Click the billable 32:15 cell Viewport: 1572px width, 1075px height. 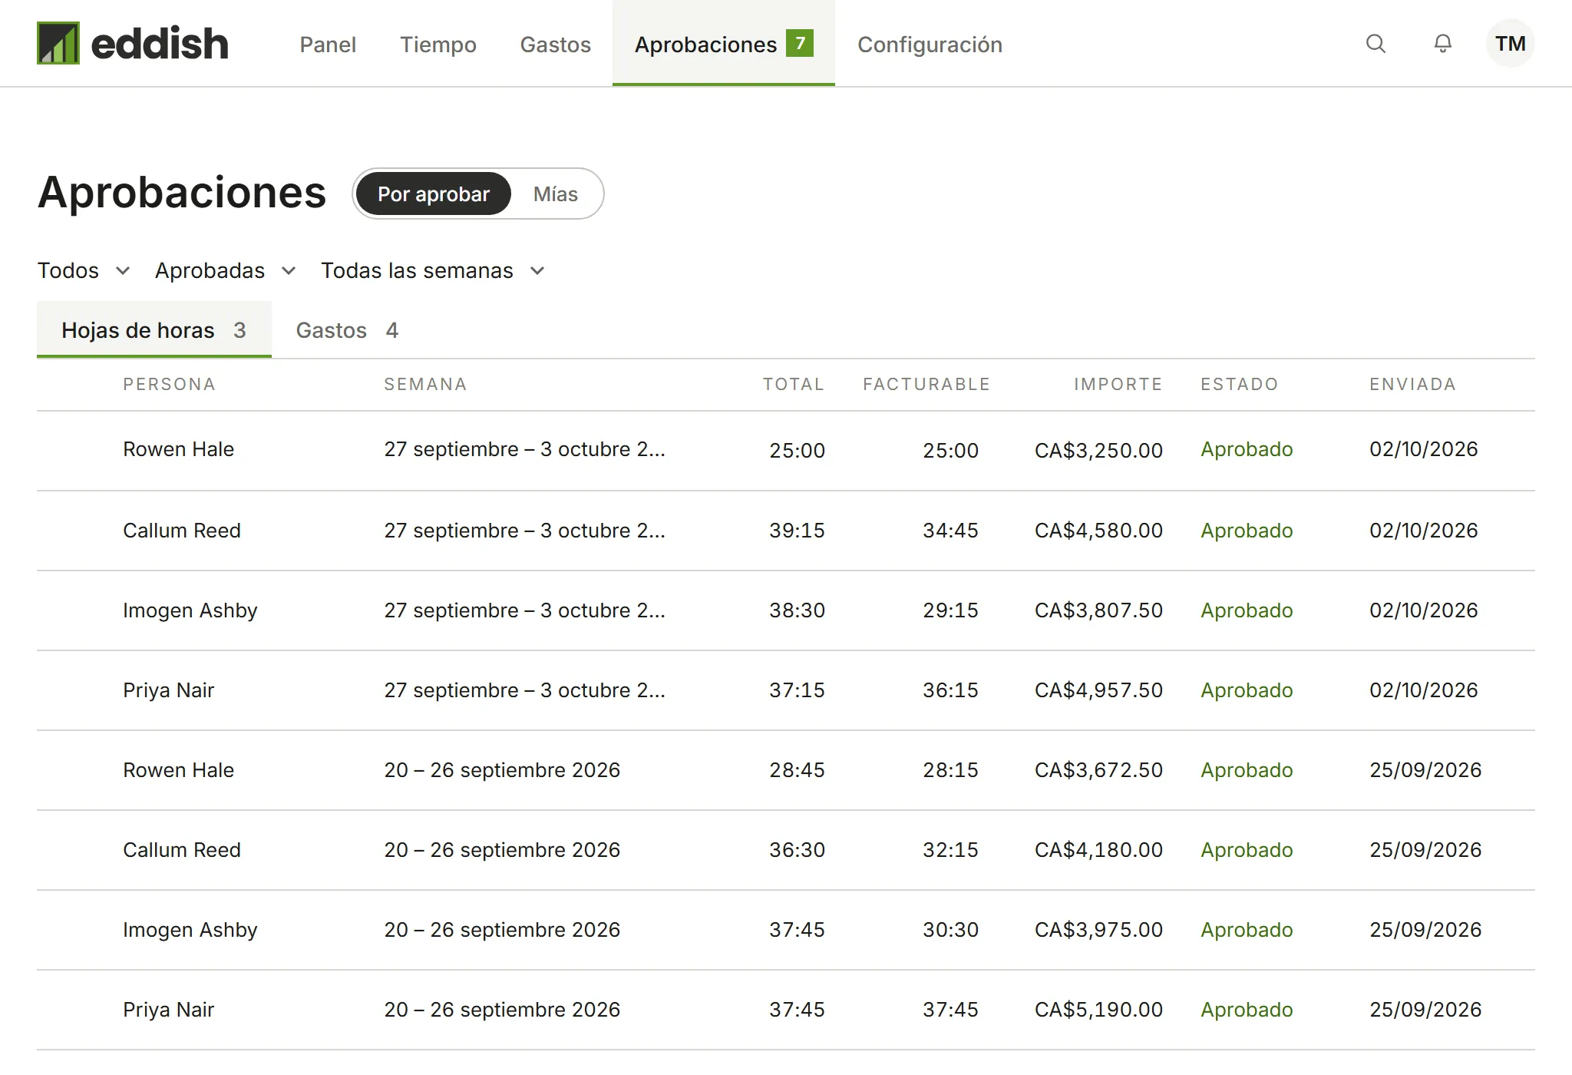coord(950,849)
